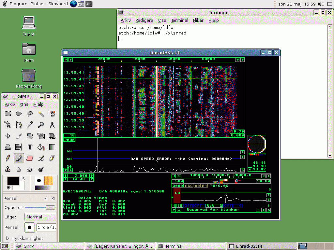
Task: Select the Eraser tool in GIMP
Action: pos(30,158)
